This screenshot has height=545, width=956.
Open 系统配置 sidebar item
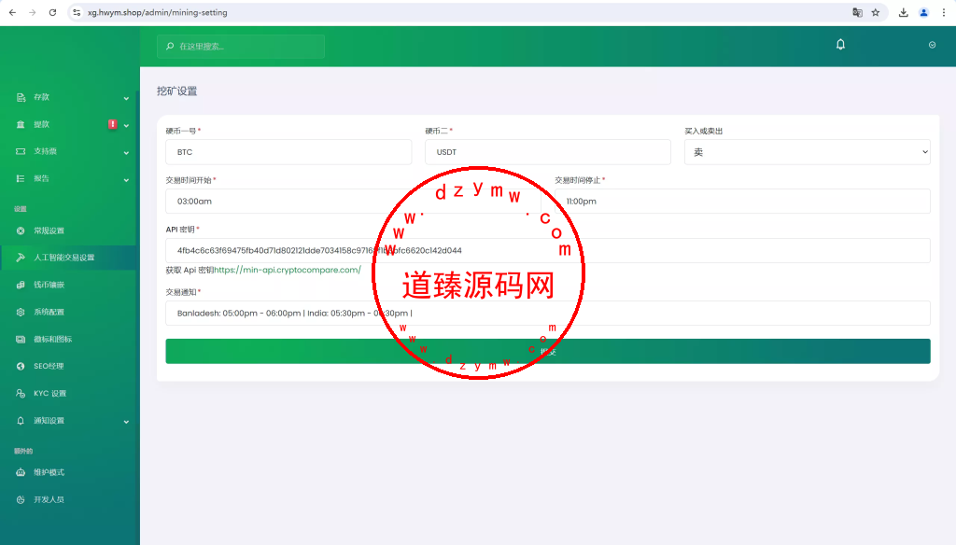coord(68,312)
